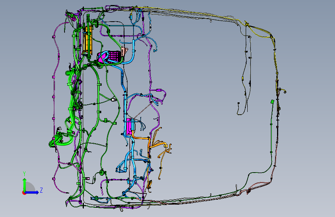Viewport: 335px width, 217px height.
Task: Select the pink mounting bracket beside the fuse block
Action: [124, 52]
